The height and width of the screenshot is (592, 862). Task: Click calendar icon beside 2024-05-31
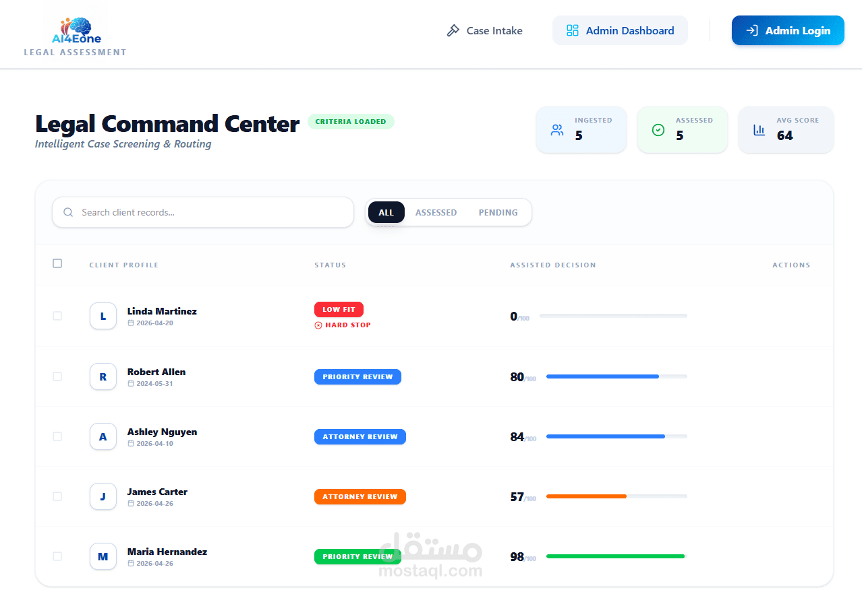pos(131,384)
